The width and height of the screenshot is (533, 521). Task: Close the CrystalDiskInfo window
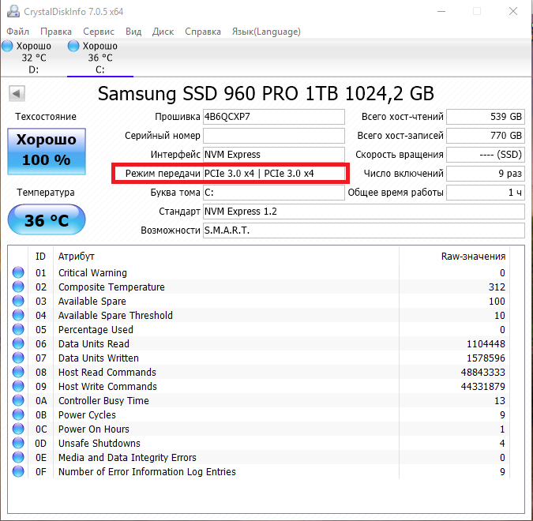point(513,11)
